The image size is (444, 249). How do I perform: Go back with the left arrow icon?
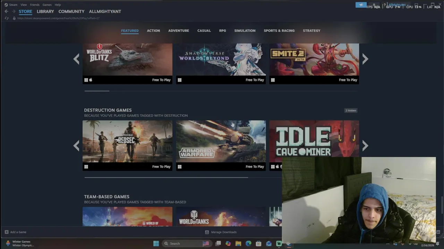[x=6, y=11]
